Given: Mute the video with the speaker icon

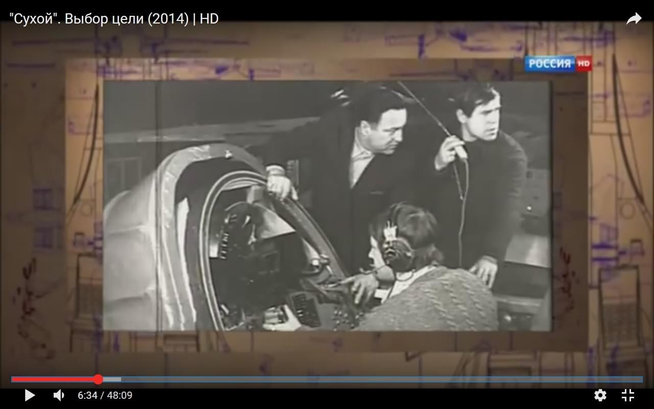Looking at the screenshot, I should [59, 395].
